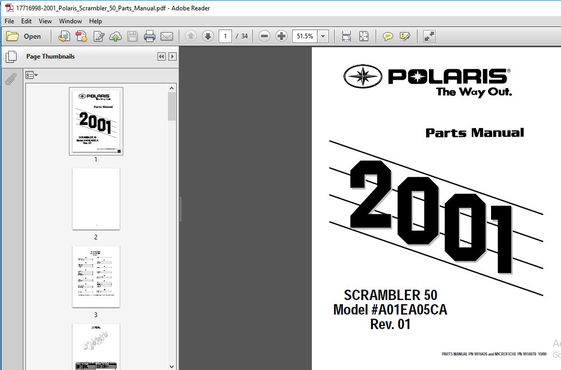This screenshot has height=370, width=561.
Task: Click the "SCRAMBLER 50" text
Action: point(391,295)
